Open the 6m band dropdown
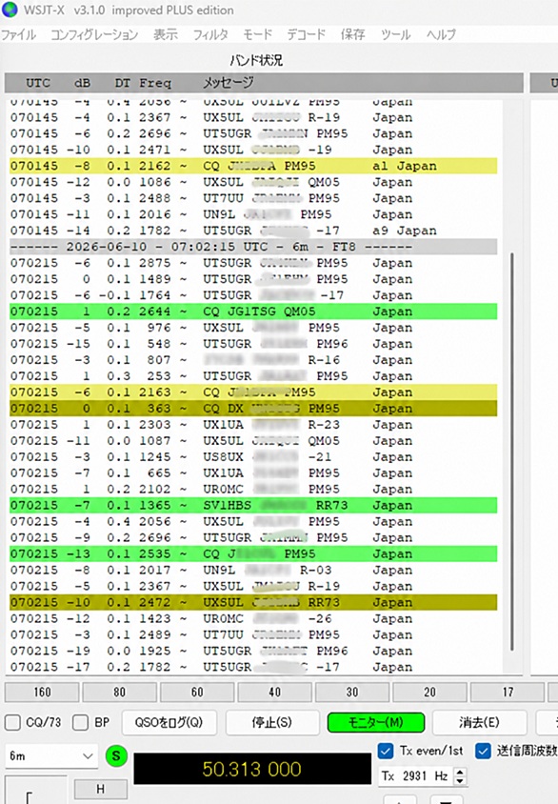The height and width of the screenshot is (804, 558). 51,755
